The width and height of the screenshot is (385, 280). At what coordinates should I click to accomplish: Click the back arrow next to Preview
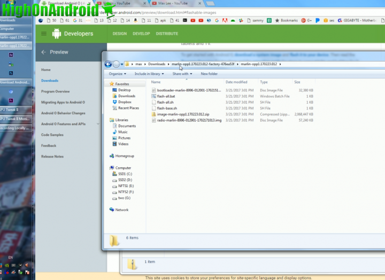pyautogui.click(x=43, y=52)
